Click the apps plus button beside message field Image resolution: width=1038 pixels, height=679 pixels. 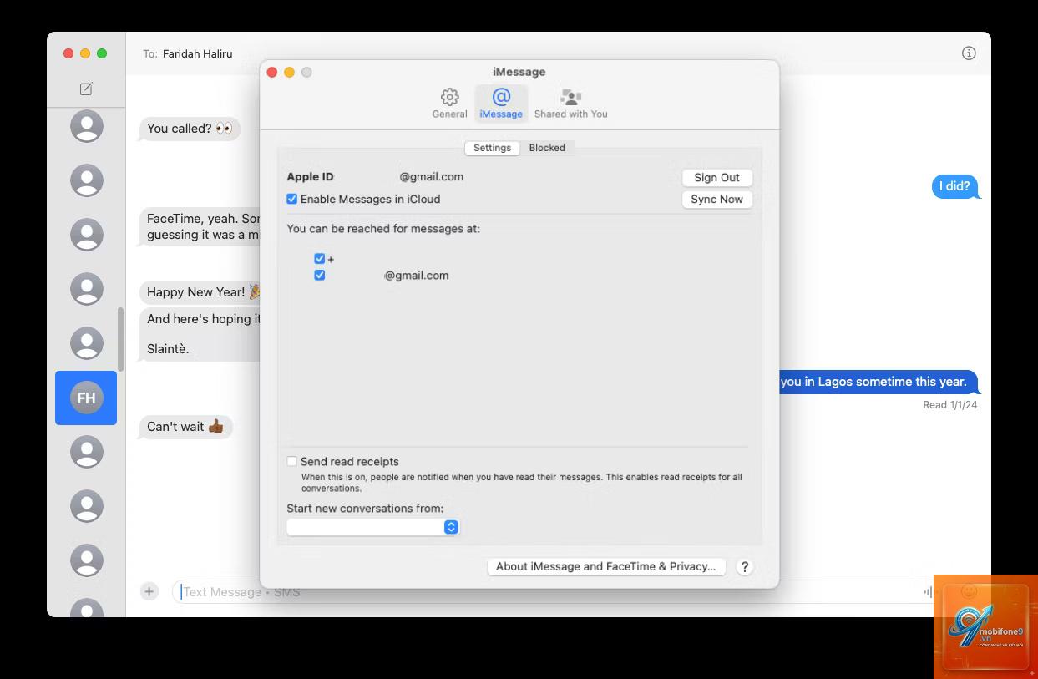point(149,591)
